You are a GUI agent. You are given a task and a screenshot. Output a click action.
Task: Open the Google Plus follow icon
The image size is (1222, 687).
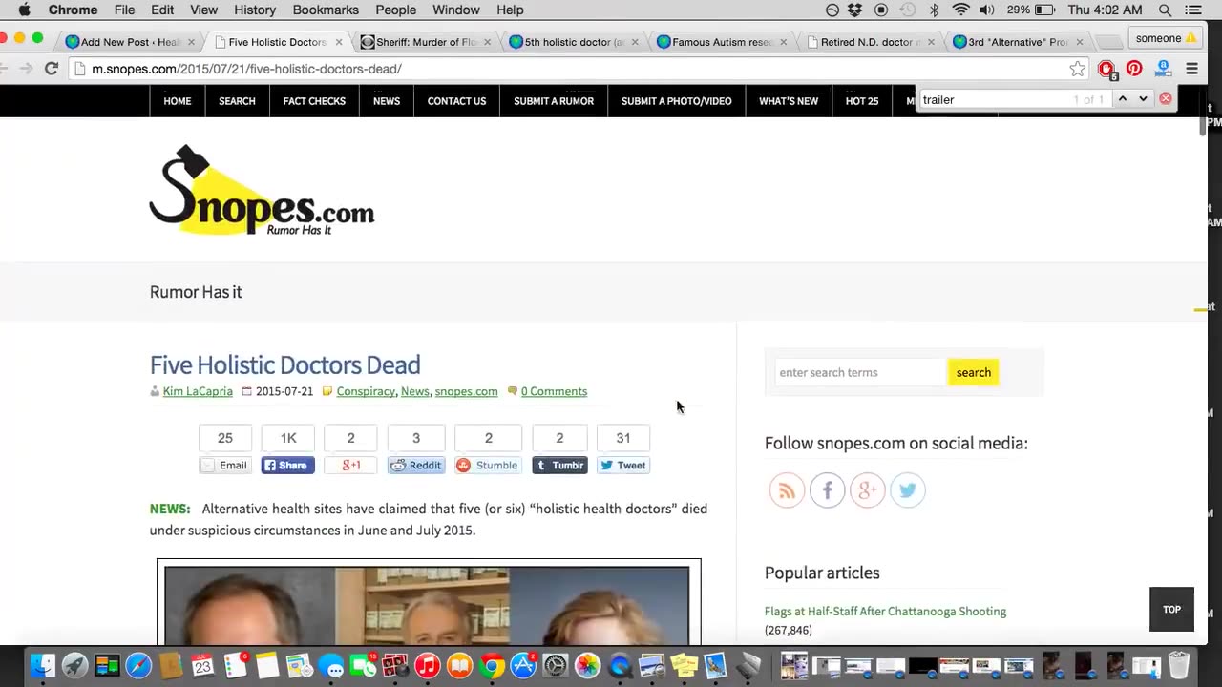(868, 490)
